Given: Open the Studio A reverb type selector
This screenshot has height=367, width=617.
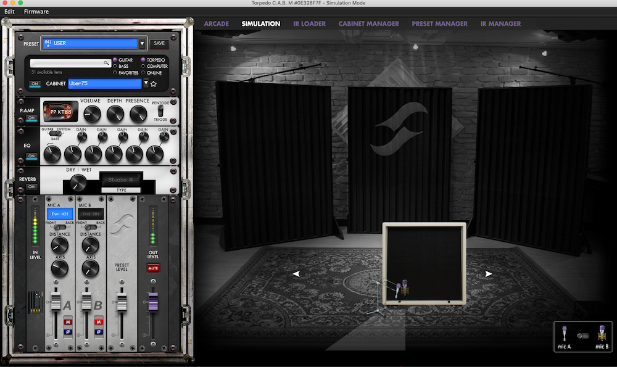Looking at the screenshot, I should point(121,179).
